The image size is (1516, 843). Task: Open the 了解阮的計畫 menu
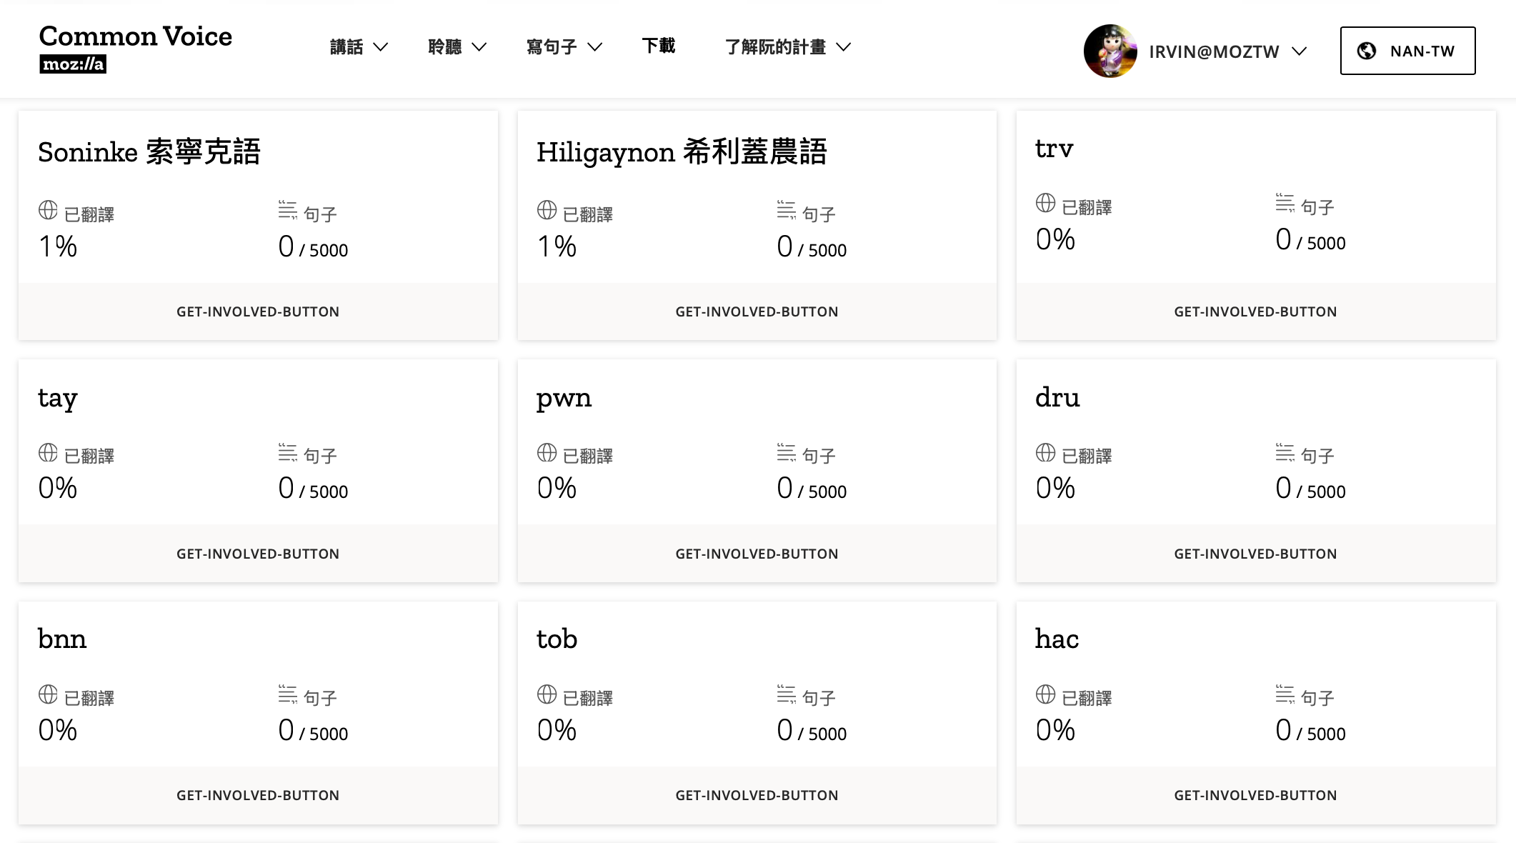[787, 47]
